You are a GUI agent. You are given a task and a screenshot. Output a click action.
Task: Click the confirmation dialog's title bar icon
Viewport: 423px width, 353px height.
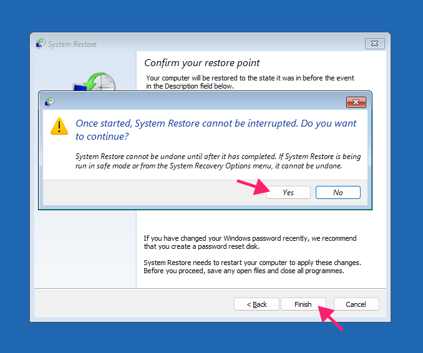click(x=49, y=102)
